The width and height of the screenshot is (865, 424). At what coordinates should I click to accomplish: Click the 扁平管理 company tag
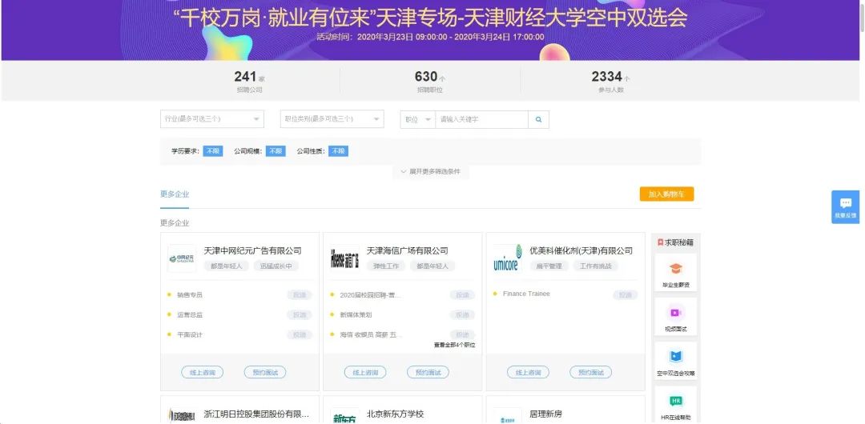tap(549, 266)
